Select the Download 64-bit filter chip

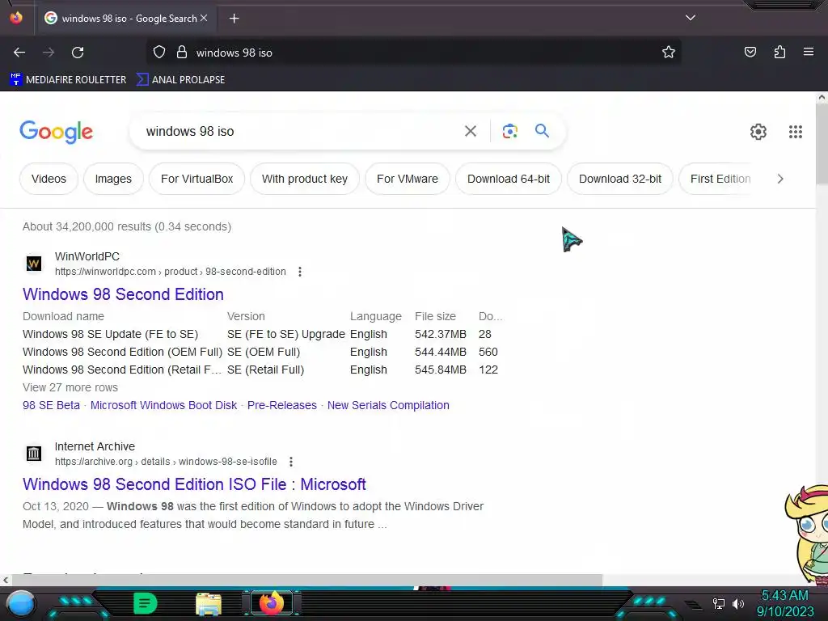(x=509, y=179)
